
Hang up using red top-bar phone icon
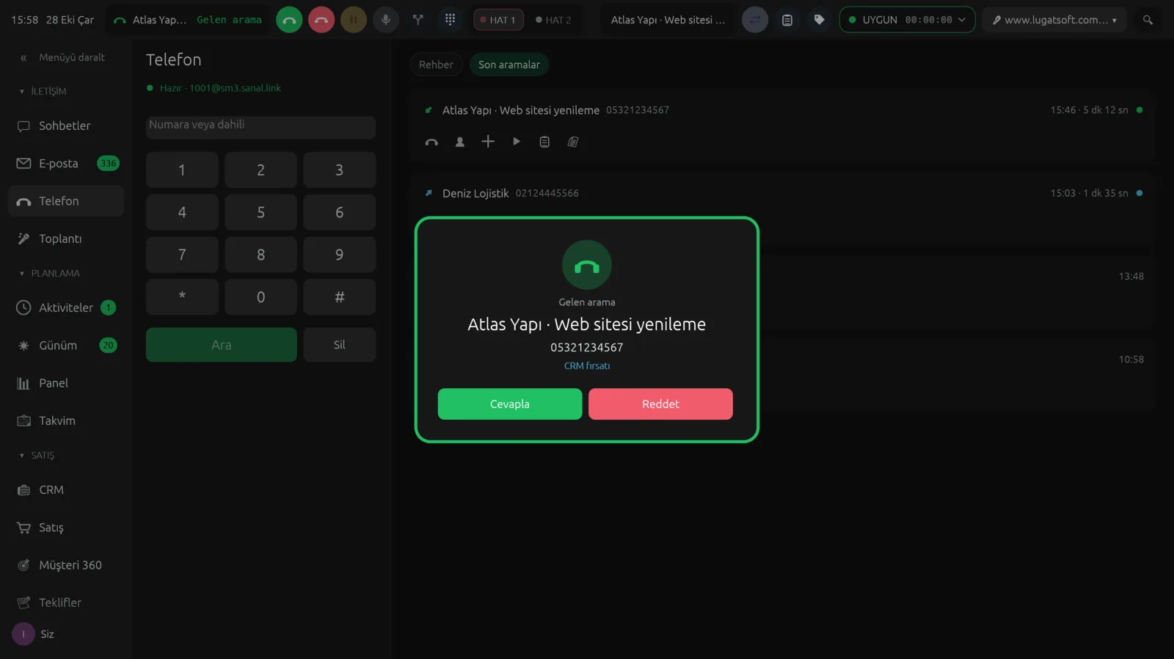(x=321, y=20)
